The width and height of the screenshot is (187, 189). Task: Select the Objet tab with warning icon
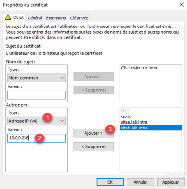click(x=15, y=17)
